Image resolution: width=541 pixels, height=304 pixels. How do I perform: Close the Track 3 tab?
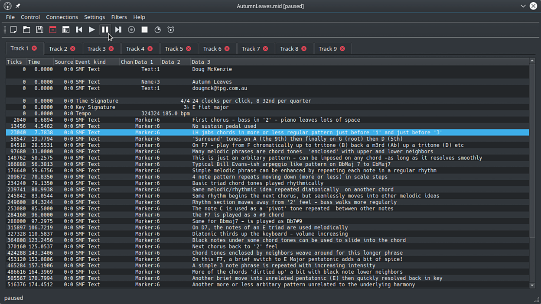pos(111,49)
